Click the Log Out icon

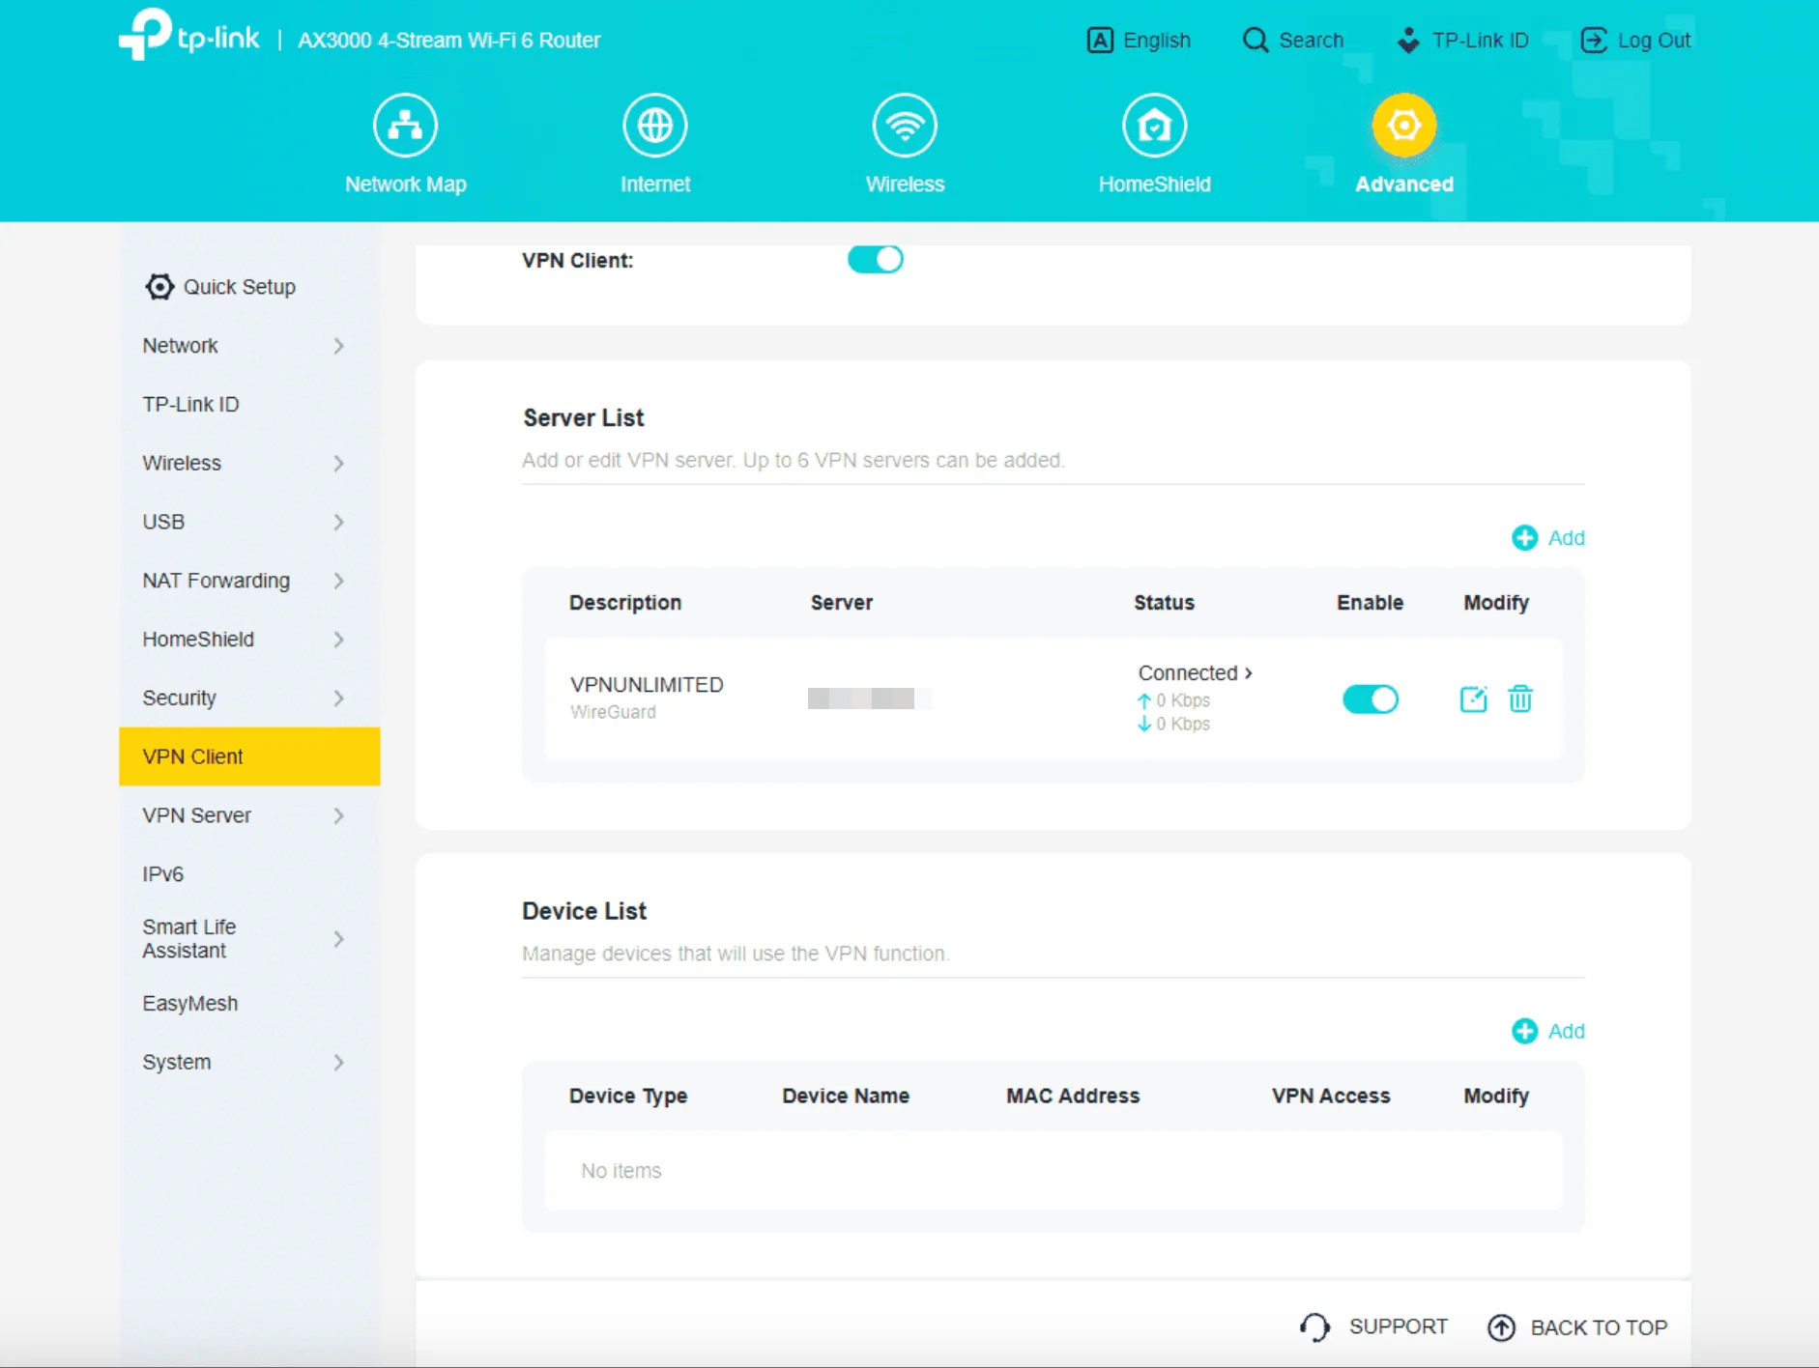[x=1594, y=41]
